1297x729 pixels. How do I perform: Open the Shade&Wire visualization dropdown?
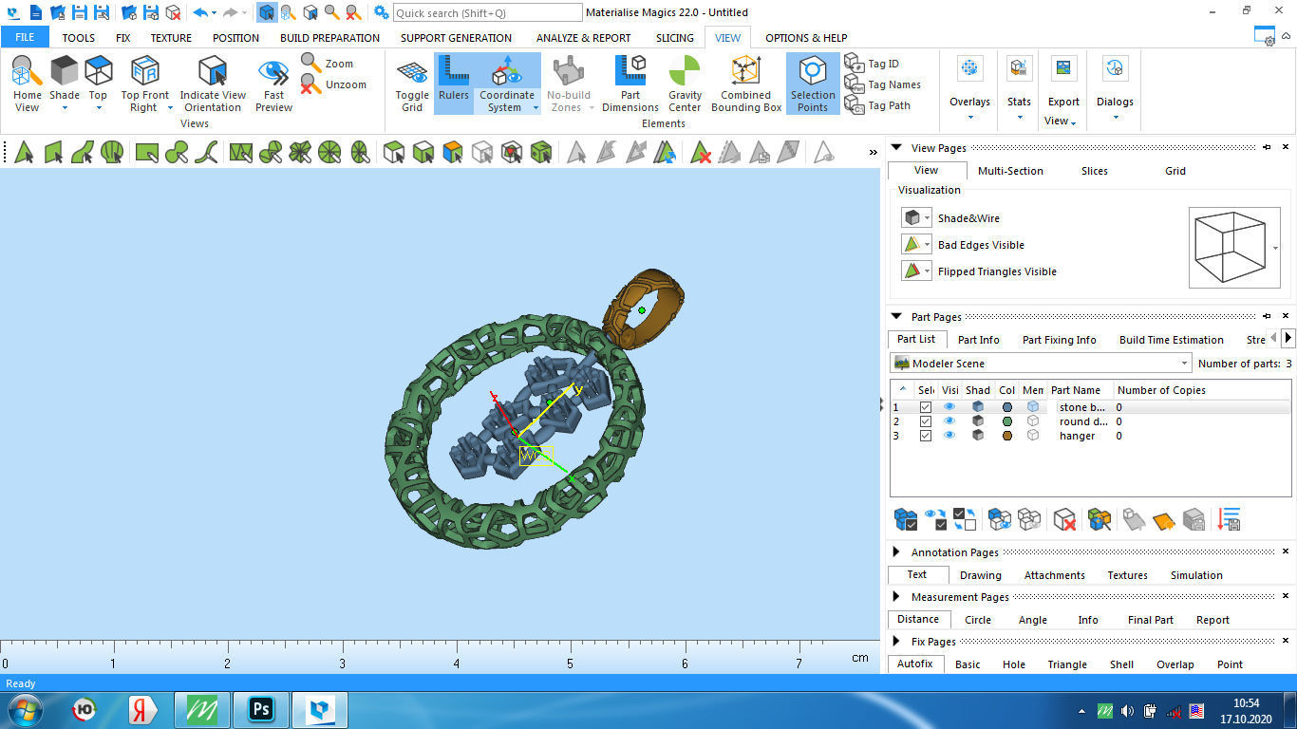[x=928, y=218]
